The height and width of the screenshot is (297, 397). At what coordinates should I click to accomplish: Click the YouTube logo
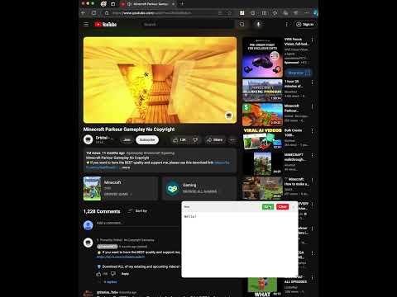106,25
